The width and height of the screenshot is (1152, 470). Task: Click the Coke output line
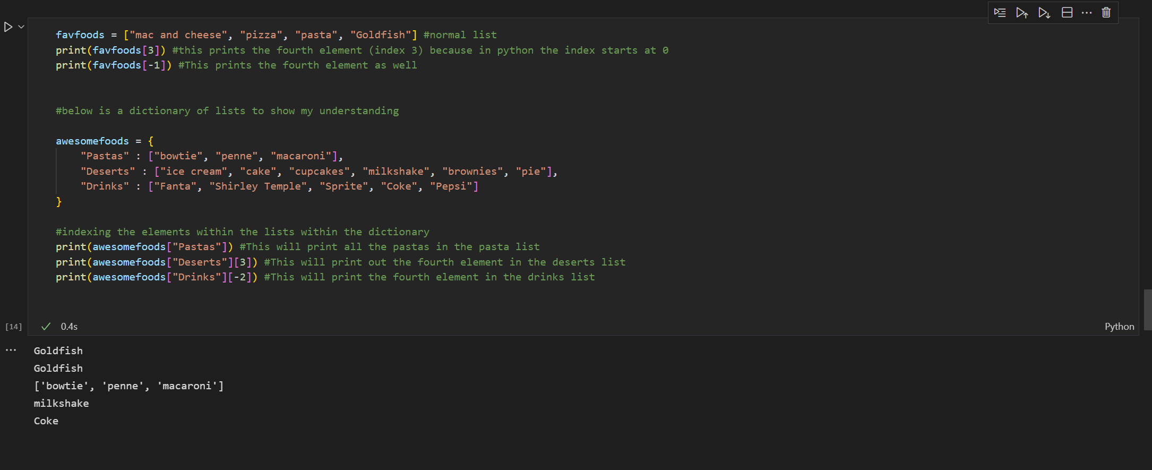pyautogui.click(x=46, y=421)
